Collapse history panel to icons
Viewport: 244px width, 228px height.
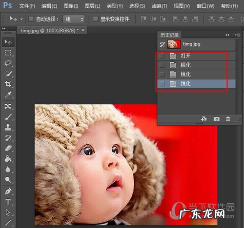(x=227, y=35)
